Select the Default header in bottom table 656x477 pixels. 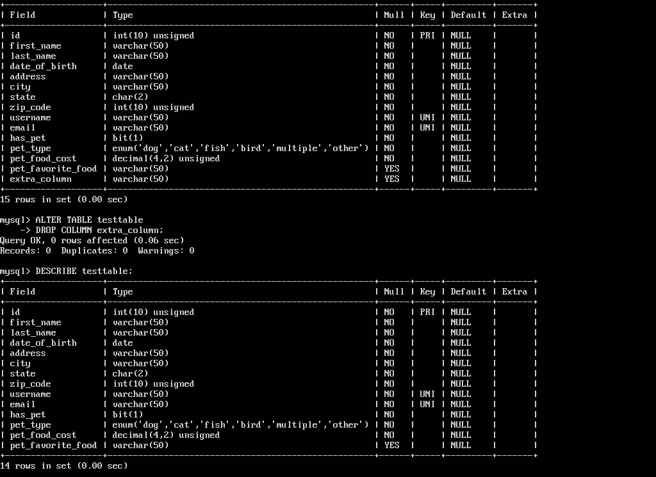tap(468, 292)
